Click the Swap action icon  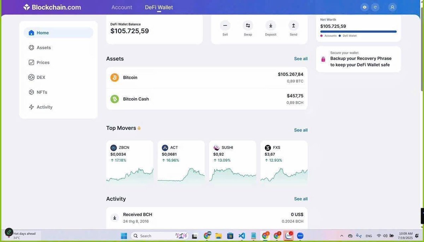coord(248,25)
